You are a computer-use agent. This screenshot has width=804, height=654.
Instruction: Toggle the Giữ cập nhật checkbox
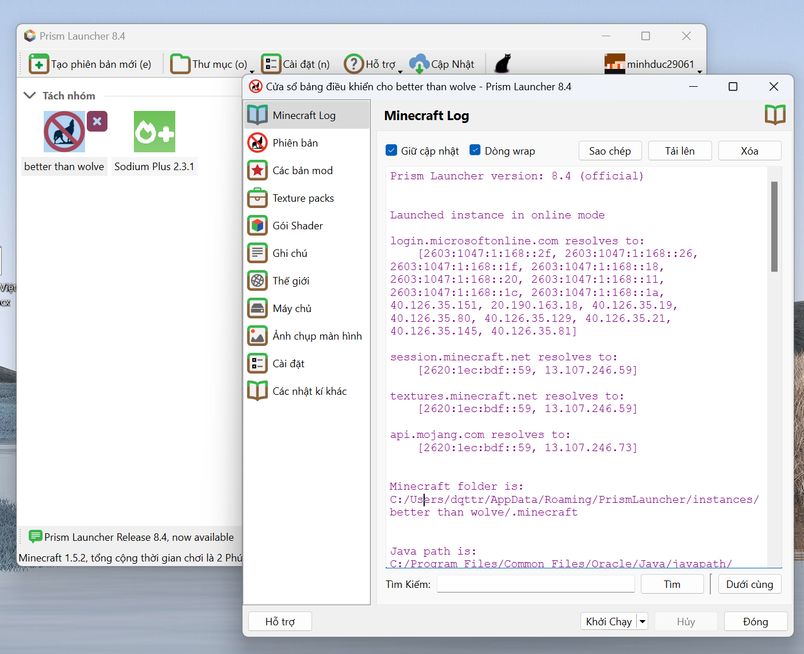tap(391, 151)
